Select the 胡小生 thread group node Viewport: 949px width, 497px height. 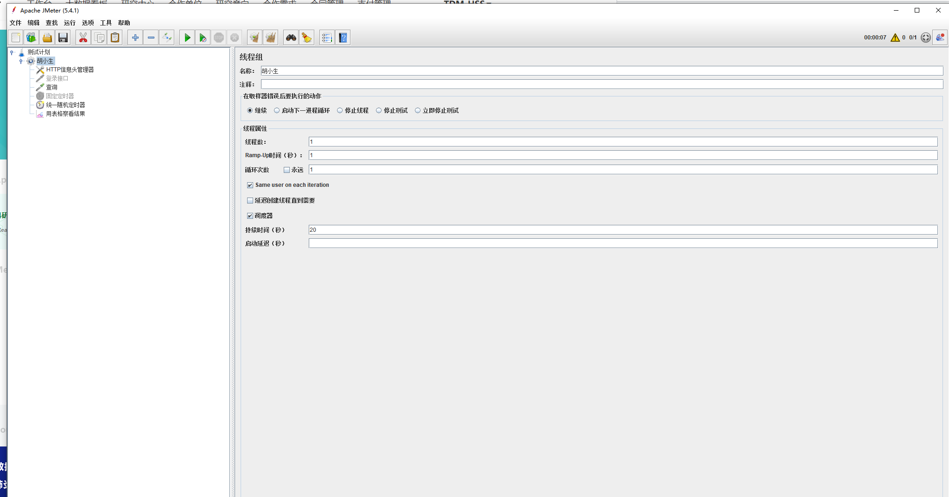click(x=45, y=61)
